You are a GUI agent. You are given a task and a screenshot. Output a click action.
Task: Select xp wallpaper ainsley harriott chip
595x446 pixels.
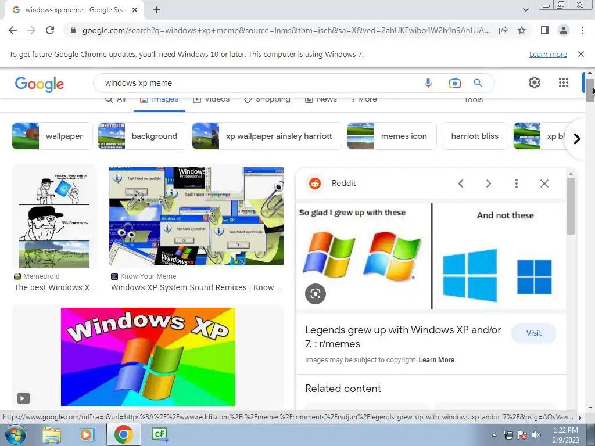click(x=267, y=136)
